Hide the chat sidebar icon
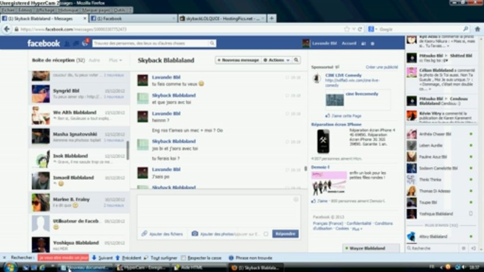This screenshot has height=272, width=484. tap(473, 248)
